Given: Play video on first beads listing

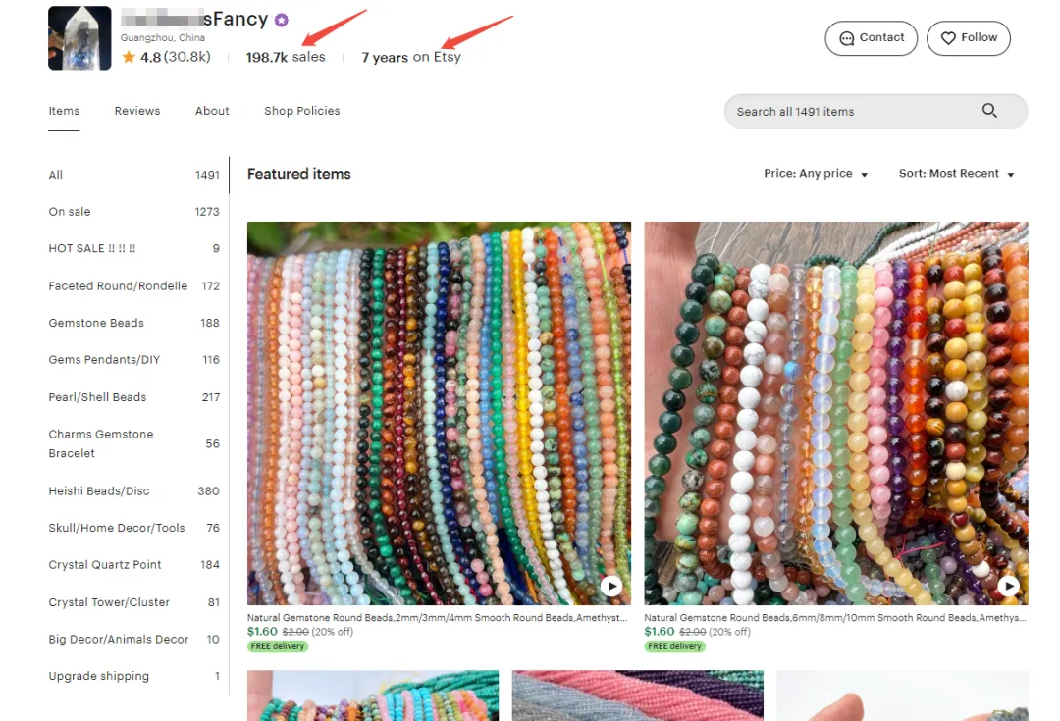Looking at the screenshot, I should 611,586.
